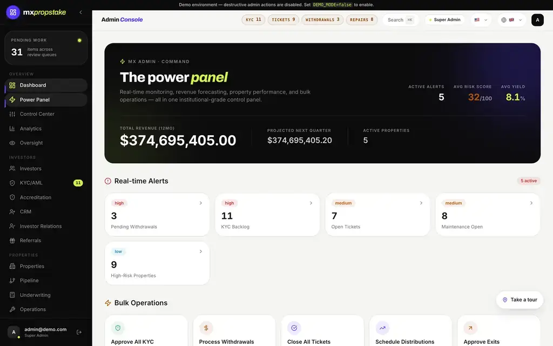
Task: Collapse the sidebar with the left chevron
Action: pos(81,12)
